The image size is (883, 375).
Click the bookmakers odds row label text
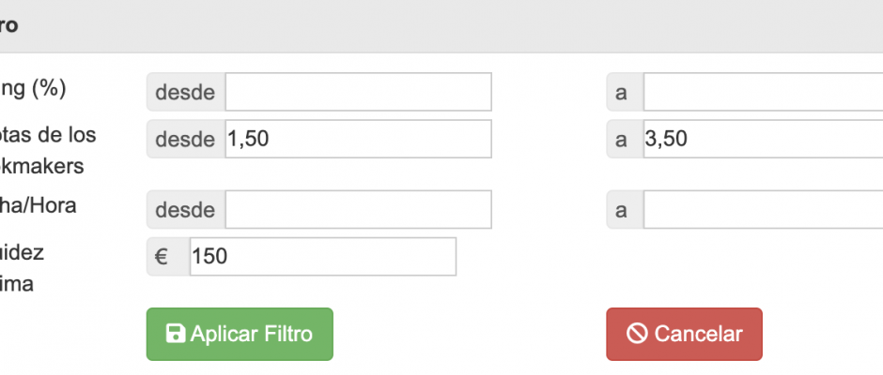coord(49,151)
